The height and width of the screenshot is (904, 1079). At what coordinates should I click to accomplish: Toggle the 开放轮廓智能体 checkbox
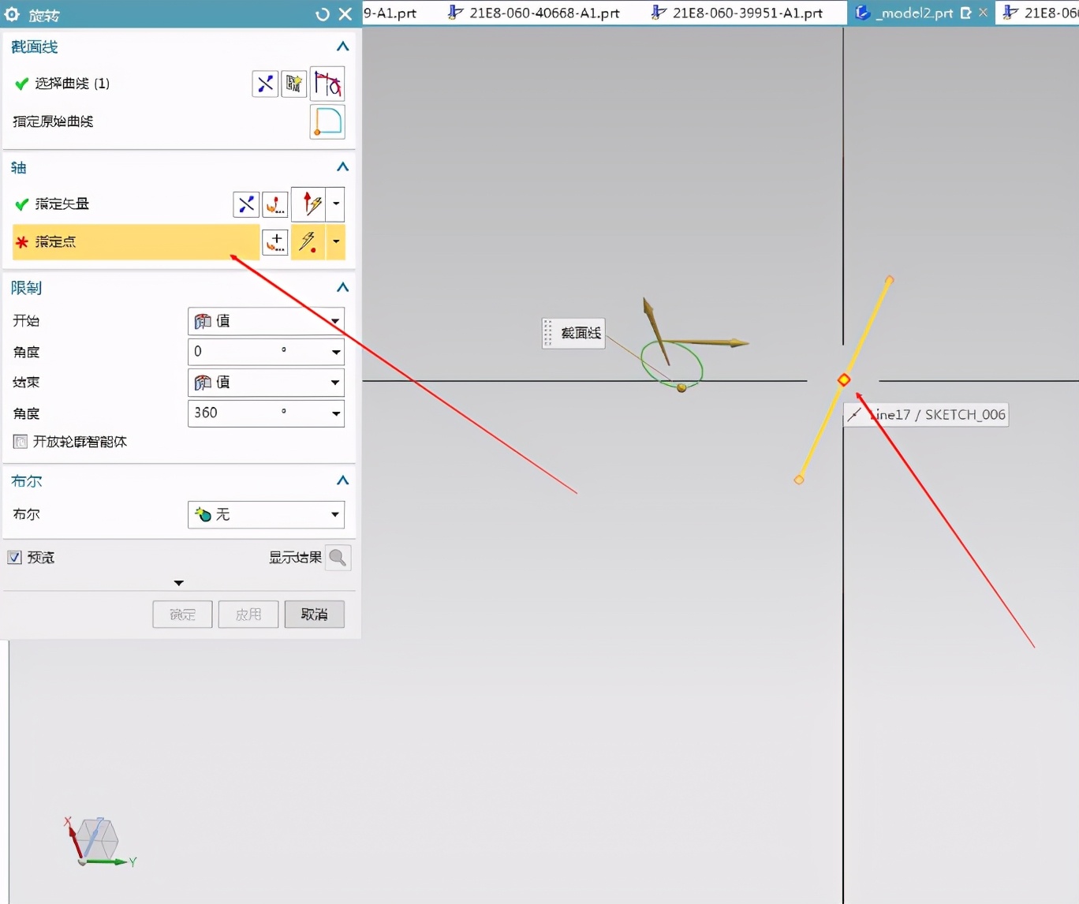click(x=21, y=442)
